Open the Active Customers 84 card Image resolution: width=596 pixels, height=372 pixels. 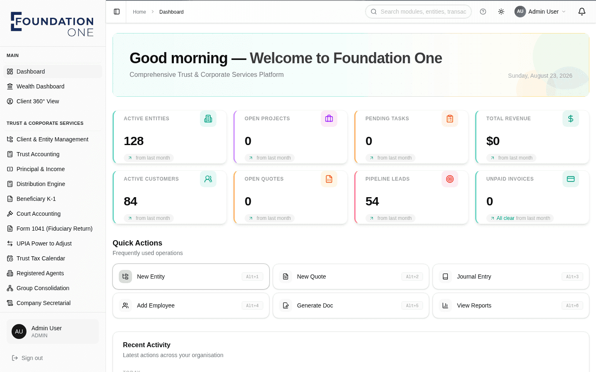tap(170, 197)
